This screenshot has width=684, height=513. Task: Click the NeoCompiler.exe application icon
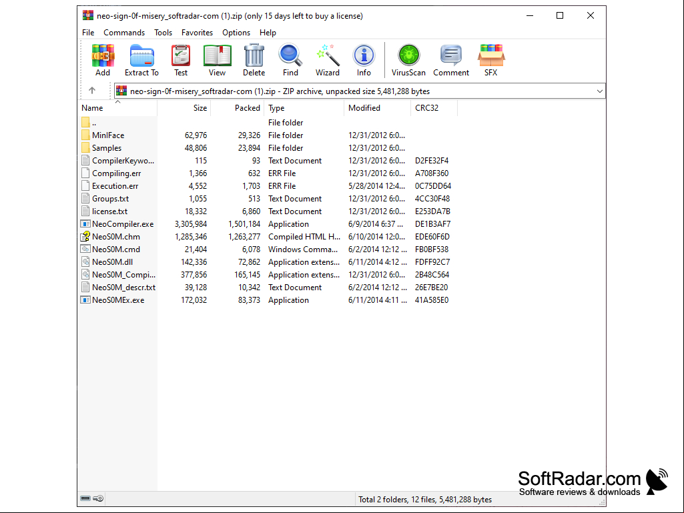coord(85,223)
